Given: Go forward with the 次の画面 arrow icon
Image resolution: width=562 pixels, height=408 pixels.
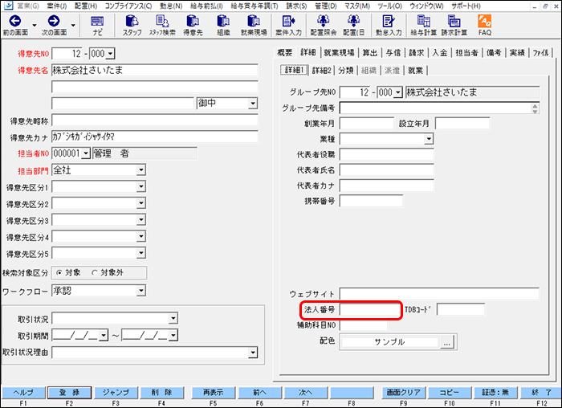Looking at the screenshot, I should point(54,21).
